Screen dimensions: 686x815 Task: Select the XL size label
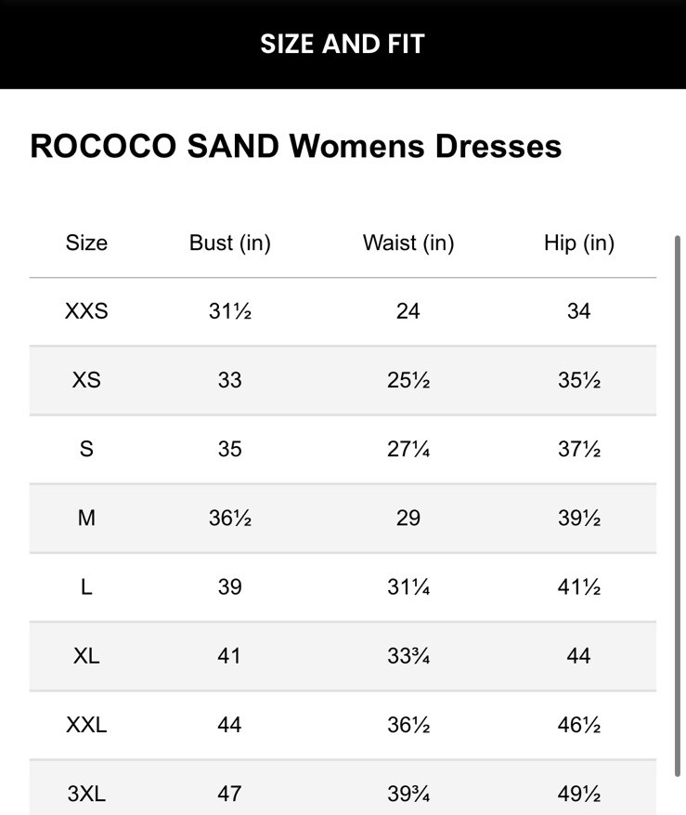pos(86,655)
